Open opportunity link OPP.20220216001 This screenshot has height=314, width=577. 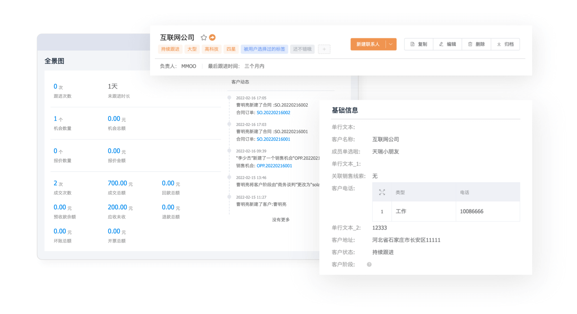tap(274, 166)
